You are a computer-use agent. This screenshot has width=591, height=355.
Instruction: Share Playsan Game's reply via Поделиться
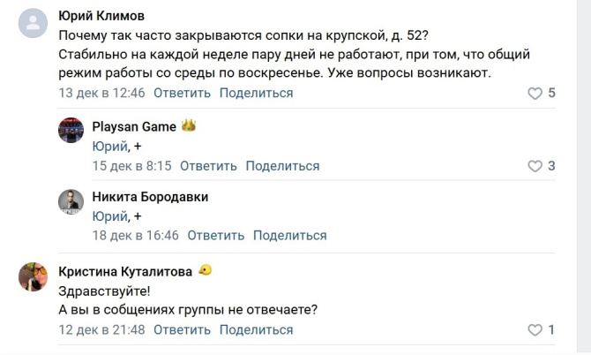pyautogui.click(x=282, y=166)
